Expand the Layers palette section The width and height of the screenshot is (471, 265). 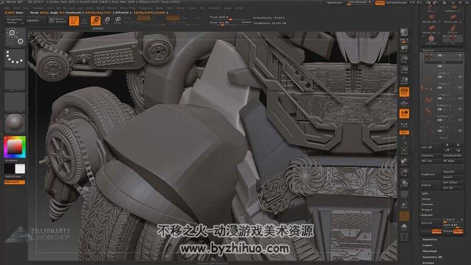[428, 245]
